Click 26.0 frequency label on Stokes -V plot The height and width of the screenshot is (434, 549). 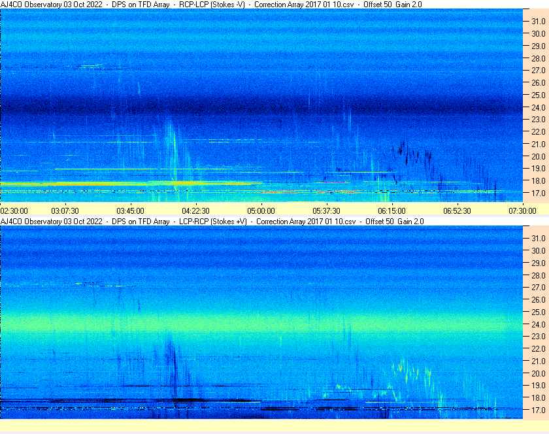(539, 82)
